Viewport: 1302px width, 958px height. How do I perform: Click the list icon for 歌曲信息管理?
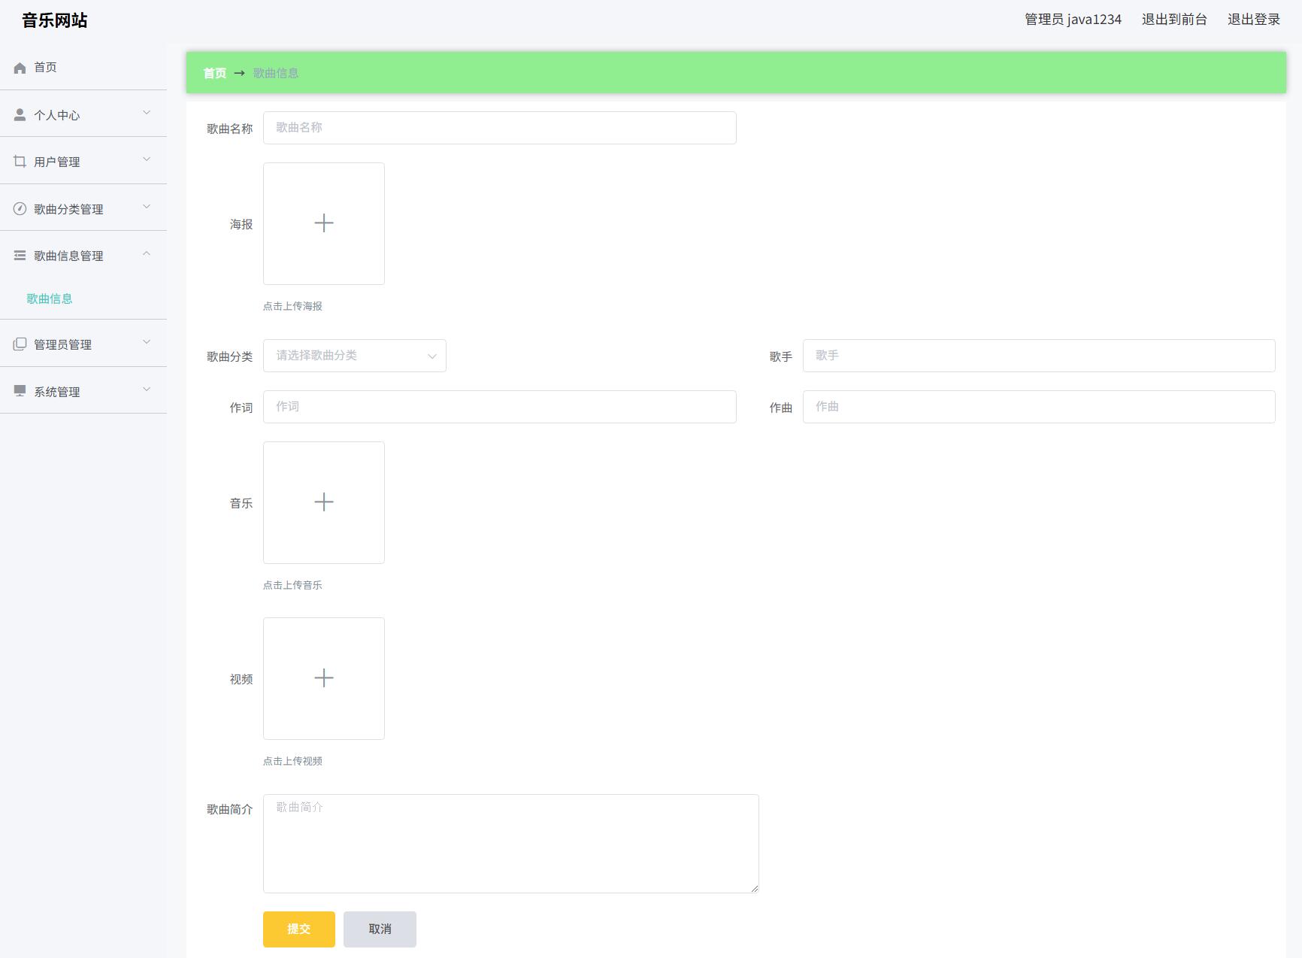(x=20, y=256)
